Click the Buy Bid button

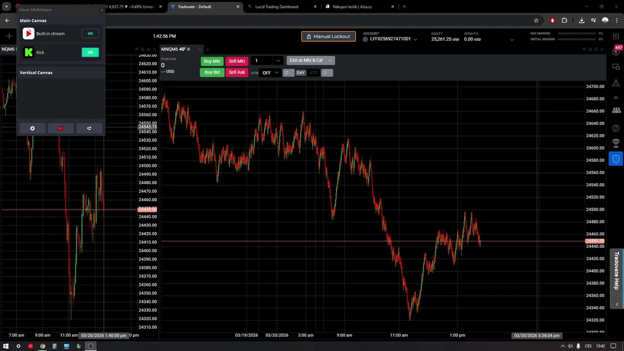coord(212,72)
